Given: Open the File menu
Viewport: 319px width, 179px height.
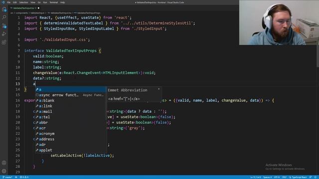Looking at the screenshot, I should [x=9, y=2].
